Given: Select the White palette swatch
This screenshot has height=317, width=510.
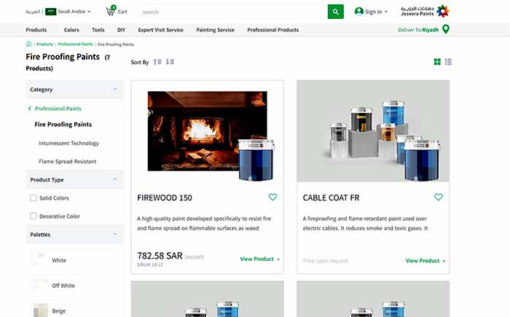Looking at the screenshot, I should [x=74, y=260].
